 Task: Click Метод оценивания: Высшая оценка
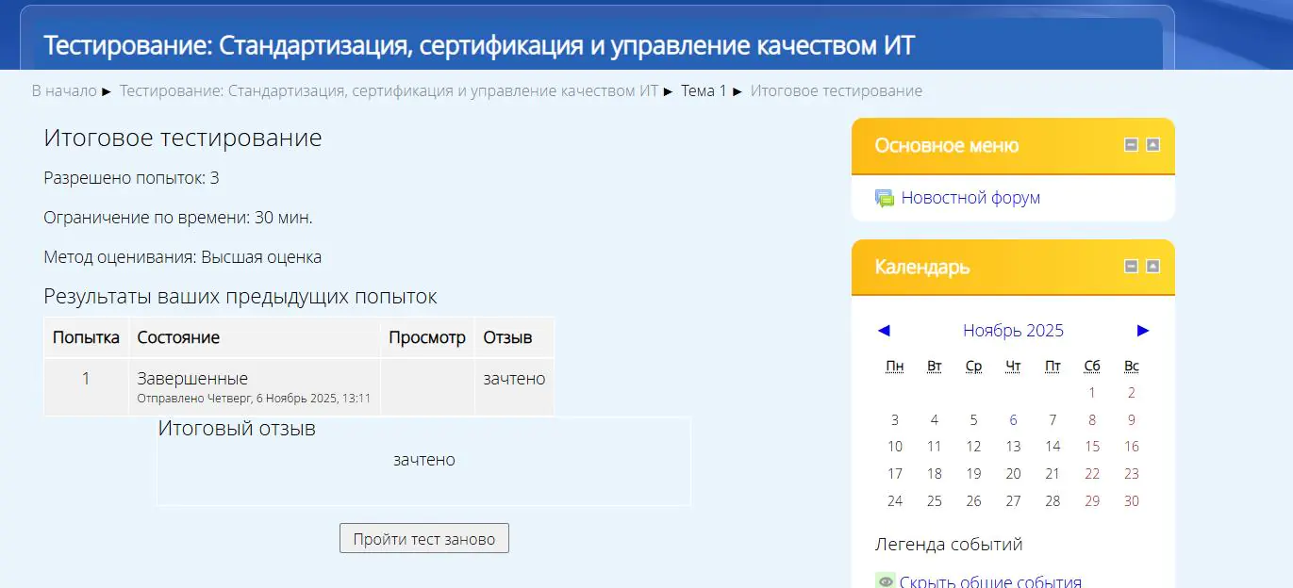[183, 256]
